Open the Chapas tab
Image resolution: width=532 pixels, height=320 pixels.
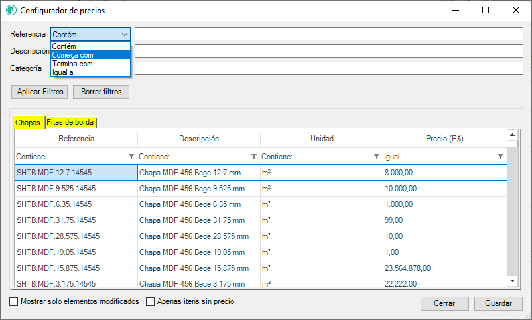pos(28,123)
